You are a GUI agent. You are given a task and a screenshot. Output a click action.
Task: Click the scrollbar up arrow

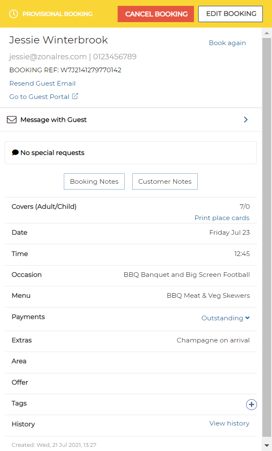(x=267, y=33)
